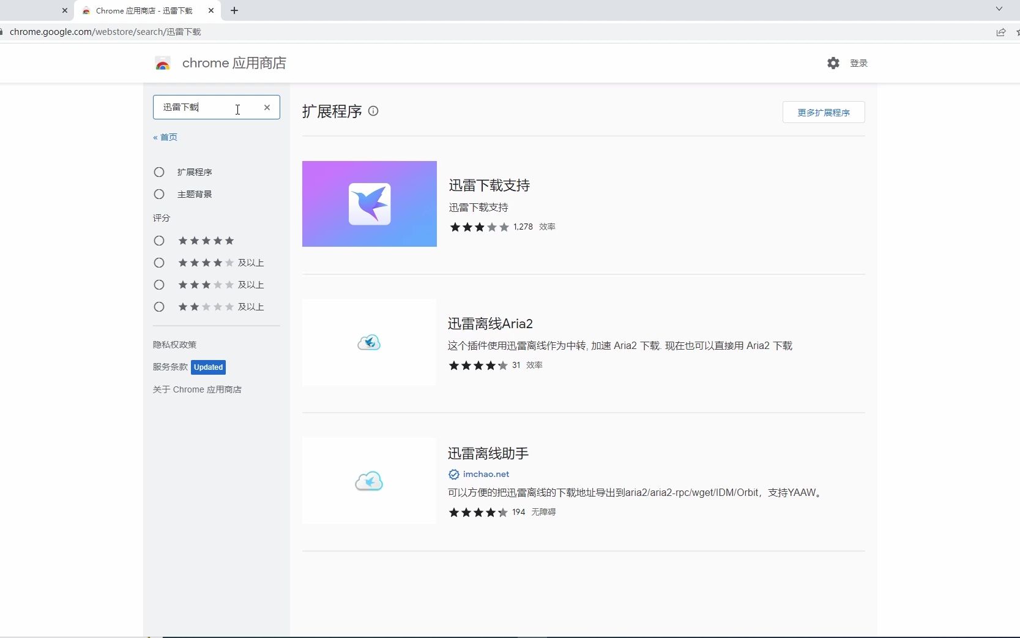Viewport: 1020px width, 638px height.
Task: Go back via « 首页 link
Action: [x=165, y=137]
